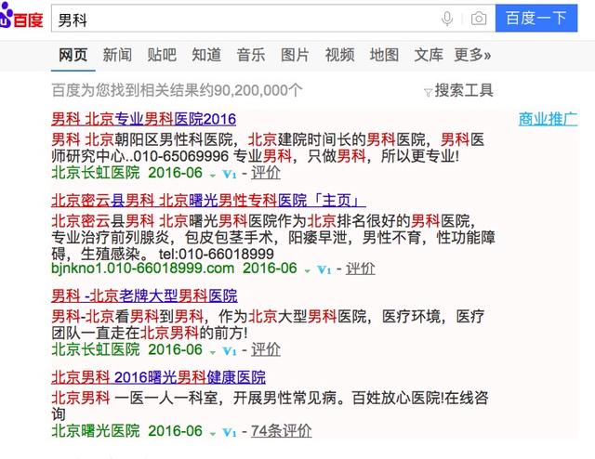Start voice search with microphone icon
This screenshot has height=459, width=595.
(x=447, y=19)
